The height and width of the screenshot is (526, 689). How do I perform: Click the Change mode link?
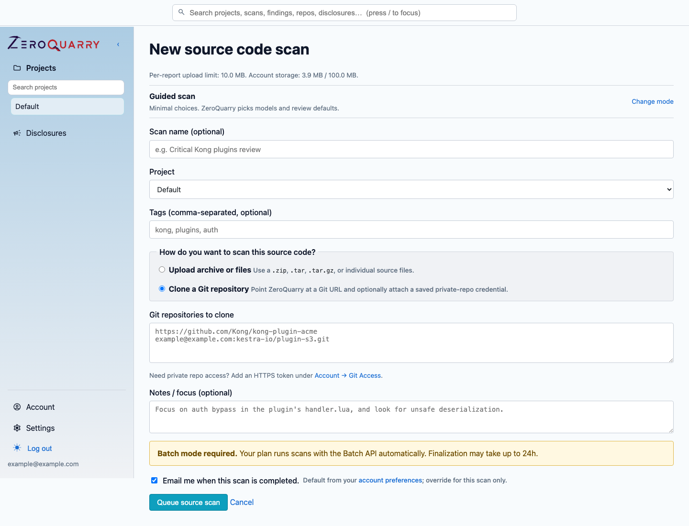pos(653,101)
